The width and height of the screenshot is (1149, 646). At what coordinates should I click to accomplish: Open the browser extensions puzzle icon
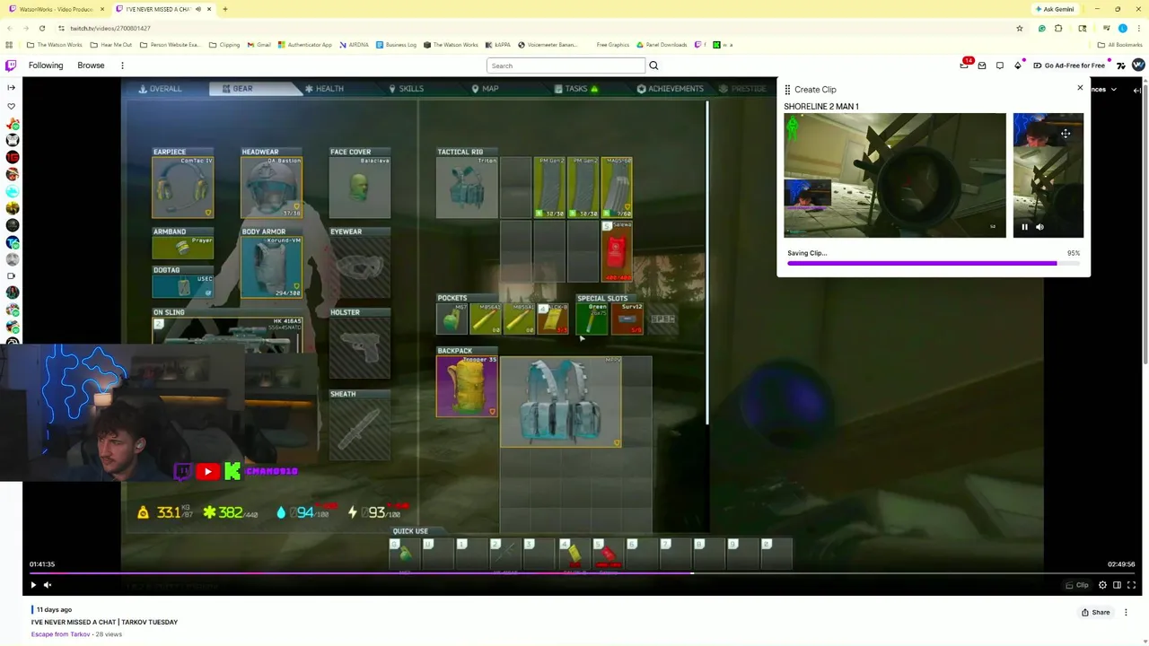[1058, 29]
